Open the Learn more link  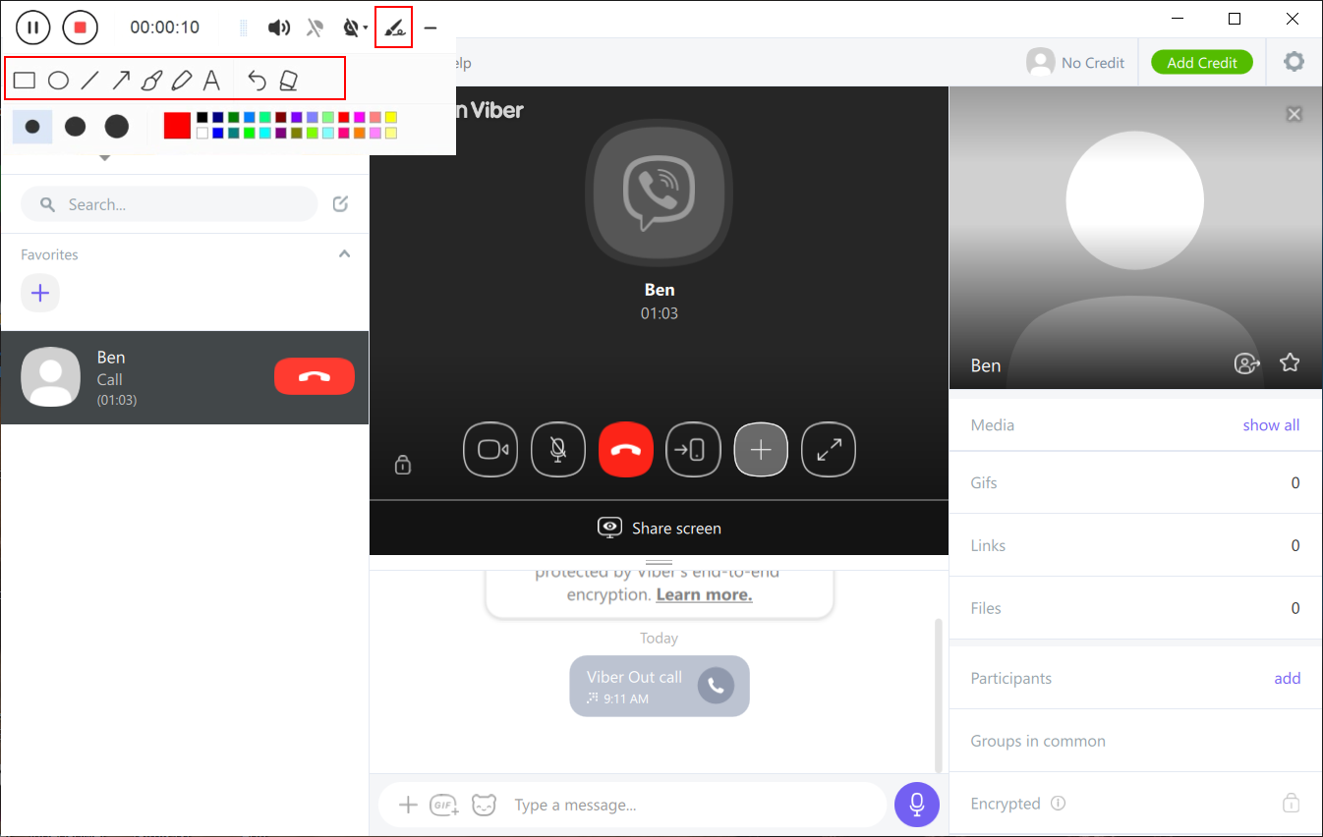click(x=704, y=594)
